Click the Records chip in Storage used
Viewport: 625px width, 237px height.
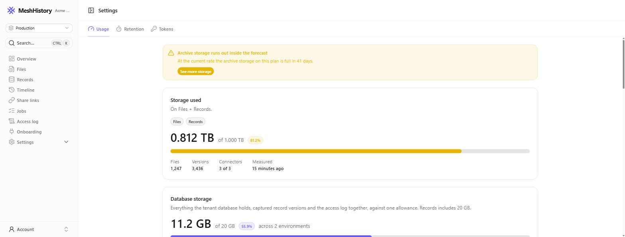pos(195,122)
